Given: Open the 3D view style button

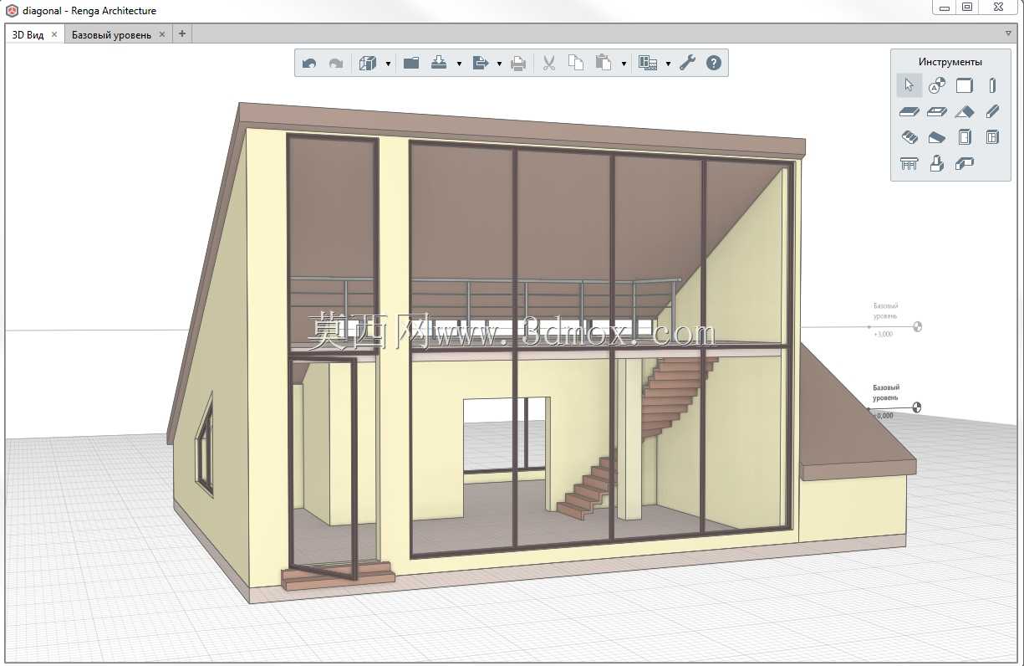Looking at the screenshot, I should 368,63.
